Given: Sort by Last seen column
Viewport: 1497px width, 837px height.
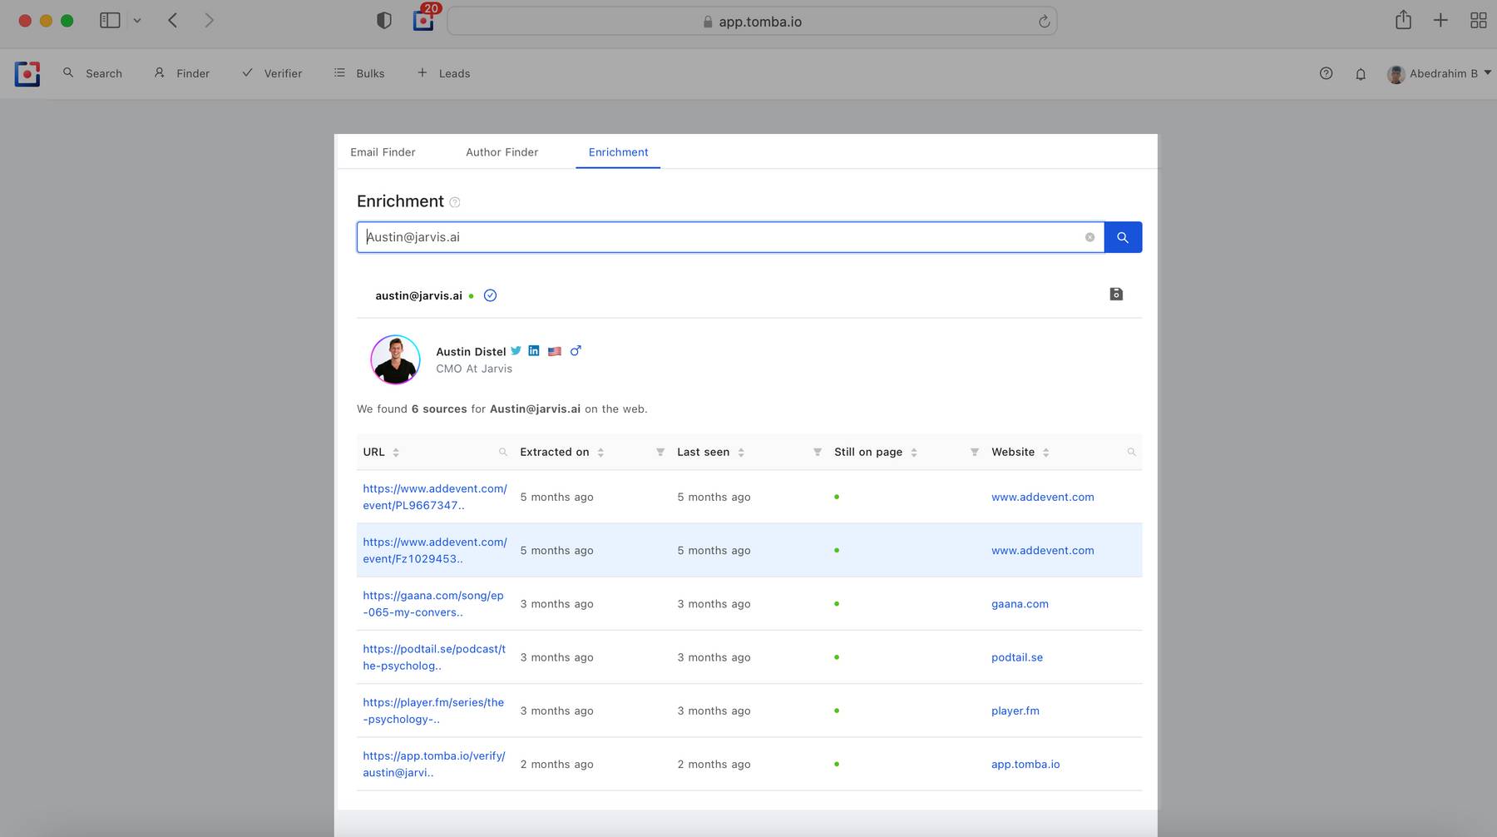Looking at the screenshot, I should tap(741, 453).
